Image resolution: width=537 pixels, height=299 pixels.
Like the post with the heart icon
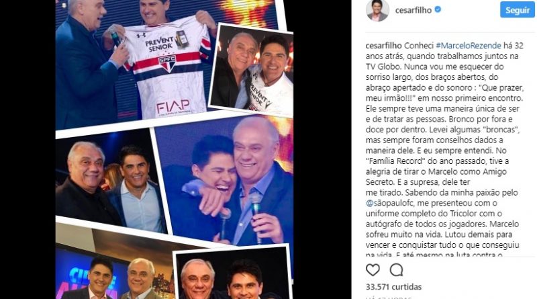[x=373, y=270]
